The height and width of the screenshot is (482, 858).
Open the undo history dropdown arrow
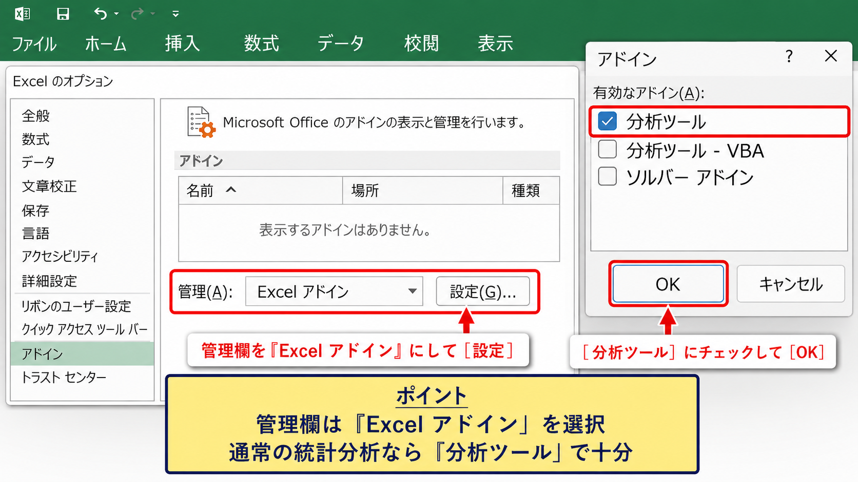tap(116, 14)
